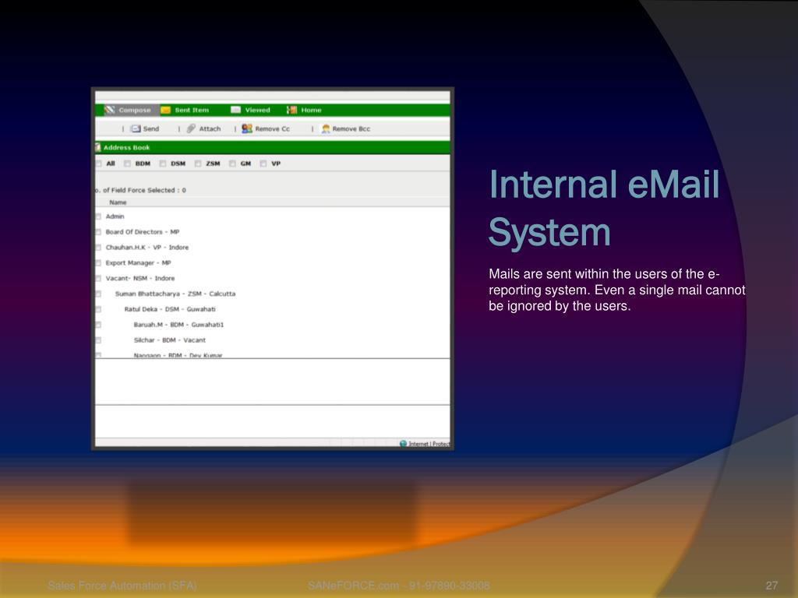Click 'Silchar - BDM - Vacant' text
Screen dimensions: 798x598
coord(169,340)
